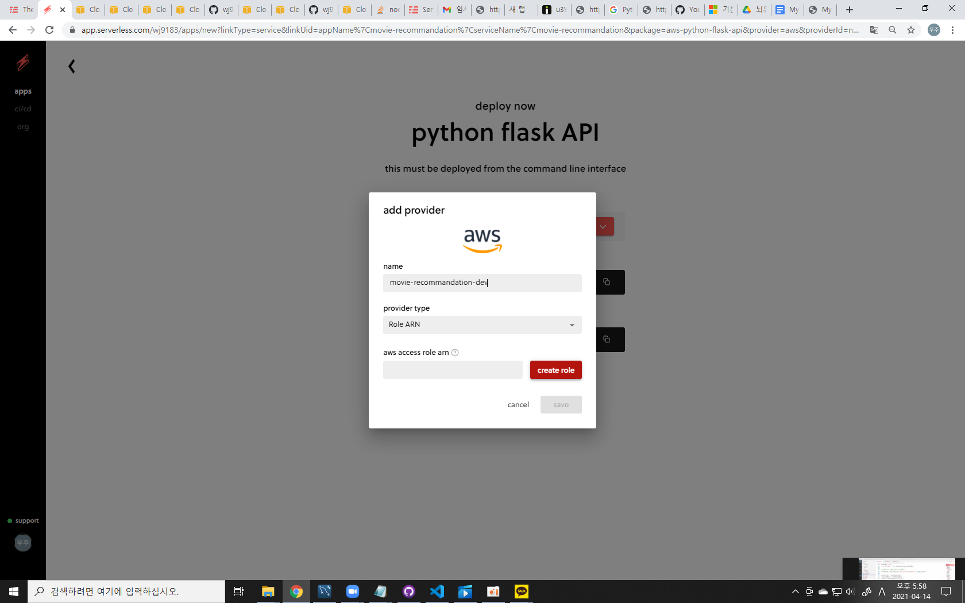965x603 pixels.
Task: Click the Windows taskbar search box
Action: pyautogui.click(x=126, y=592)
